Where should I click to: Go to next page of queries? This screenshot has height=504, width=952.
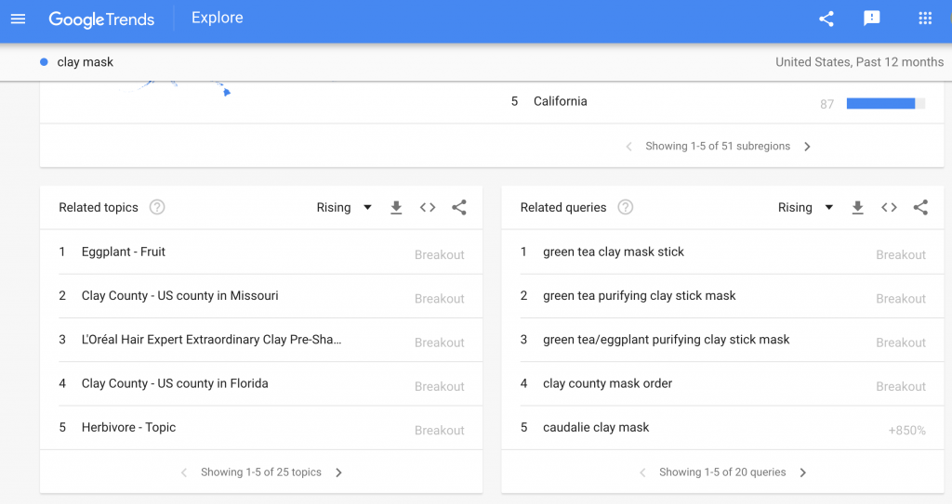(802, 472)
